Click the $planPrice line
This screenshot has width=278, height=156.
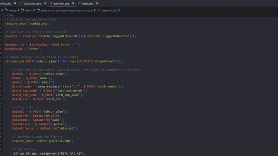click(40, 124)
